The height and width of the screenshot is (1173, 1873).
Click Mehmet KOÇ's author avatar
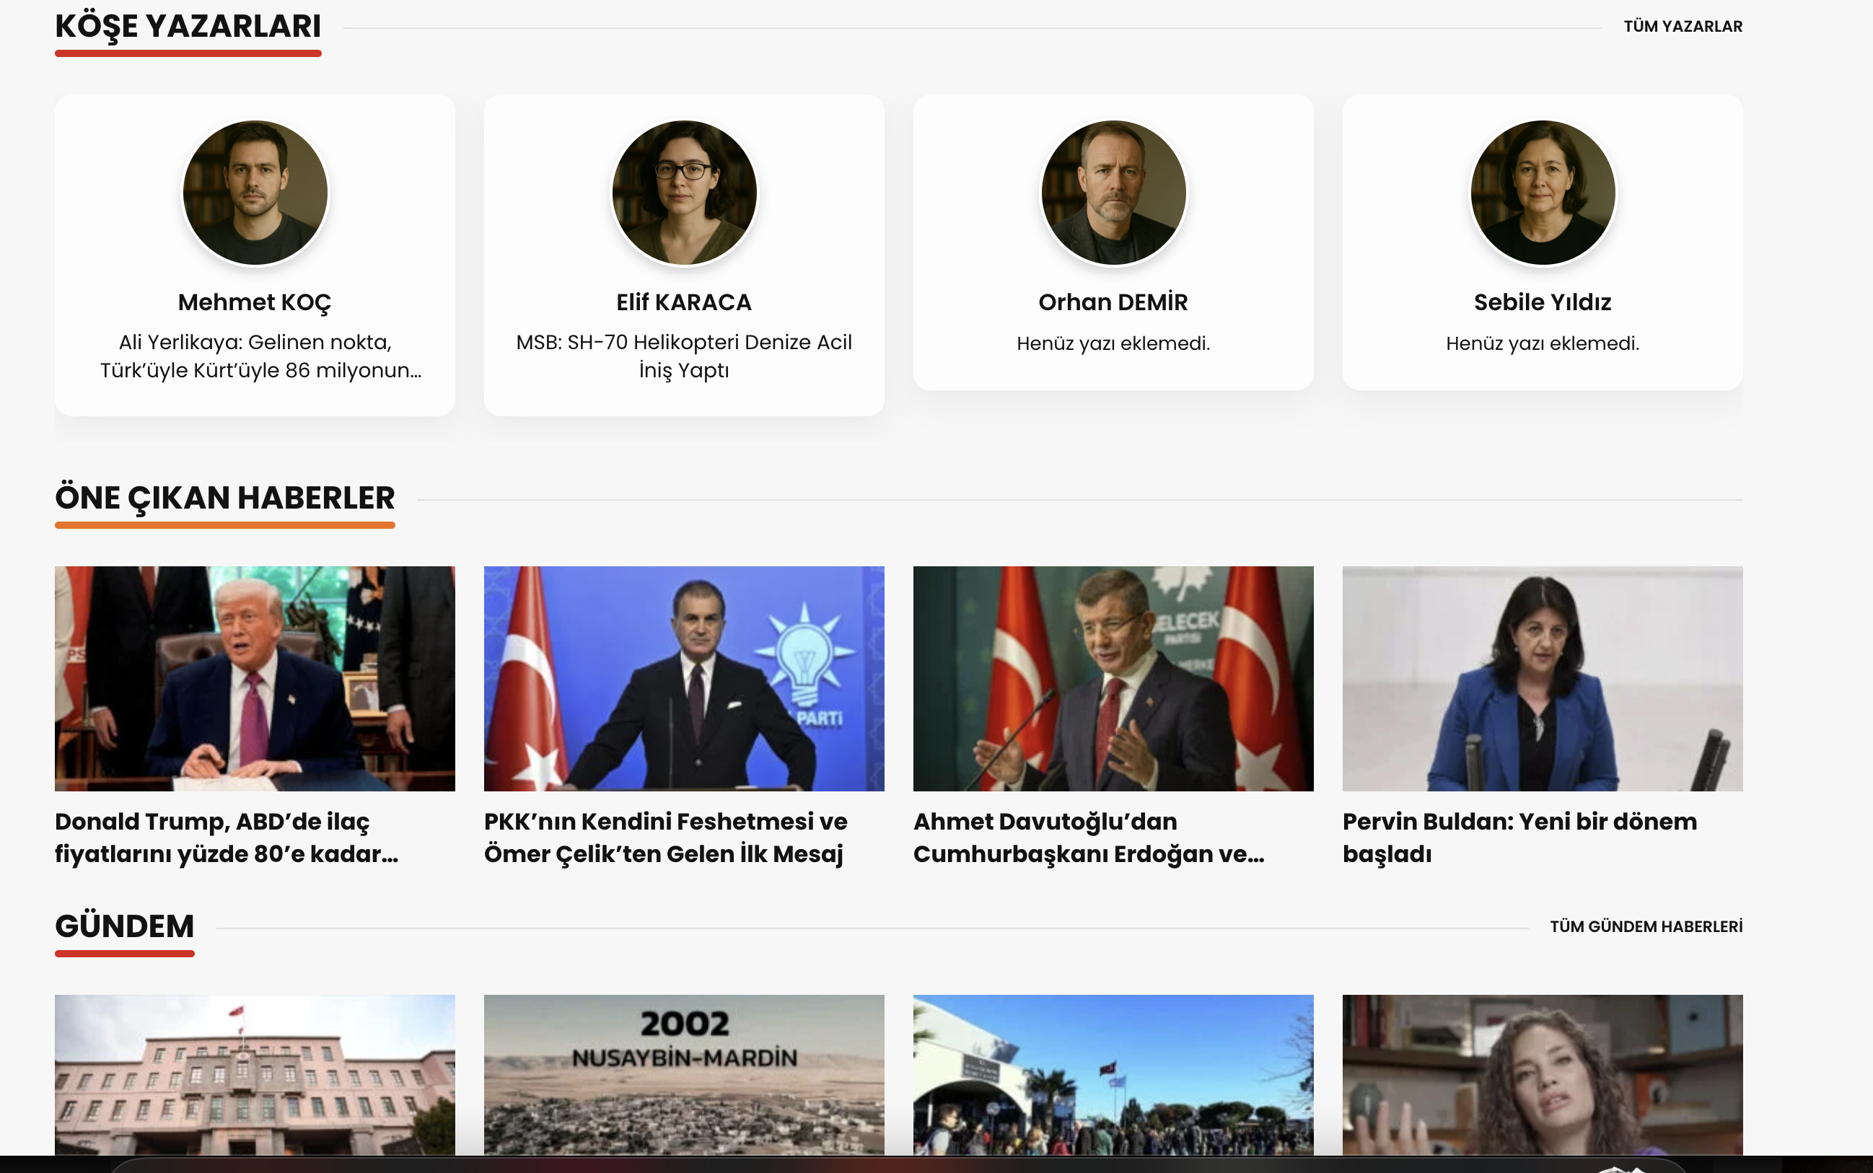[x=255, y=193]
